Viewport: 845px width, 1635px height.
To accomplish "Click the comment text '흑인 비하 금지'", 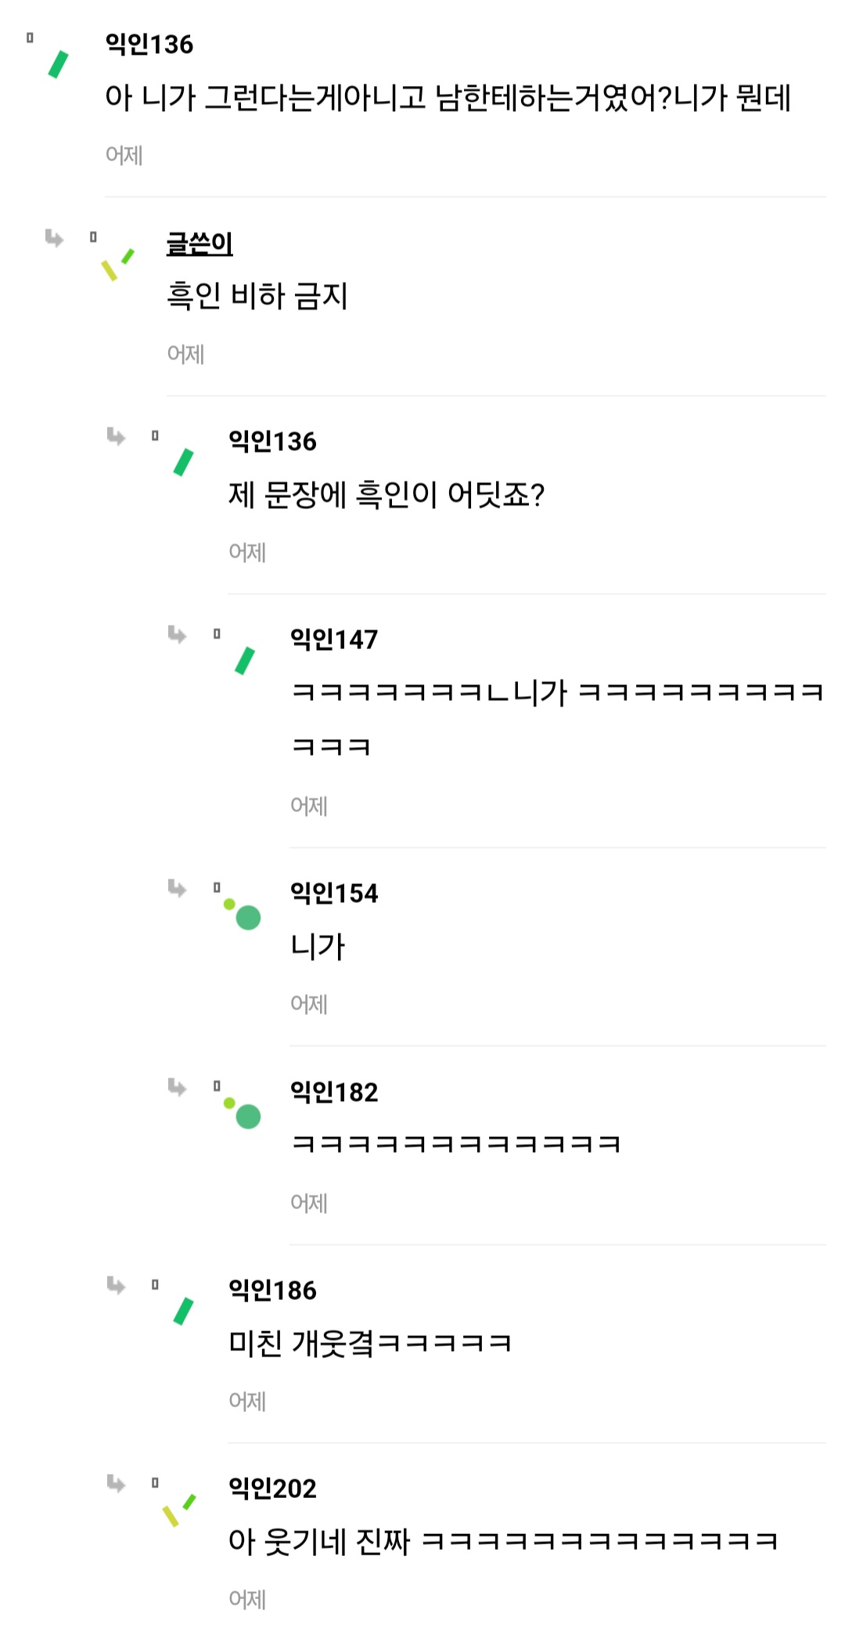I will [257, 296].
